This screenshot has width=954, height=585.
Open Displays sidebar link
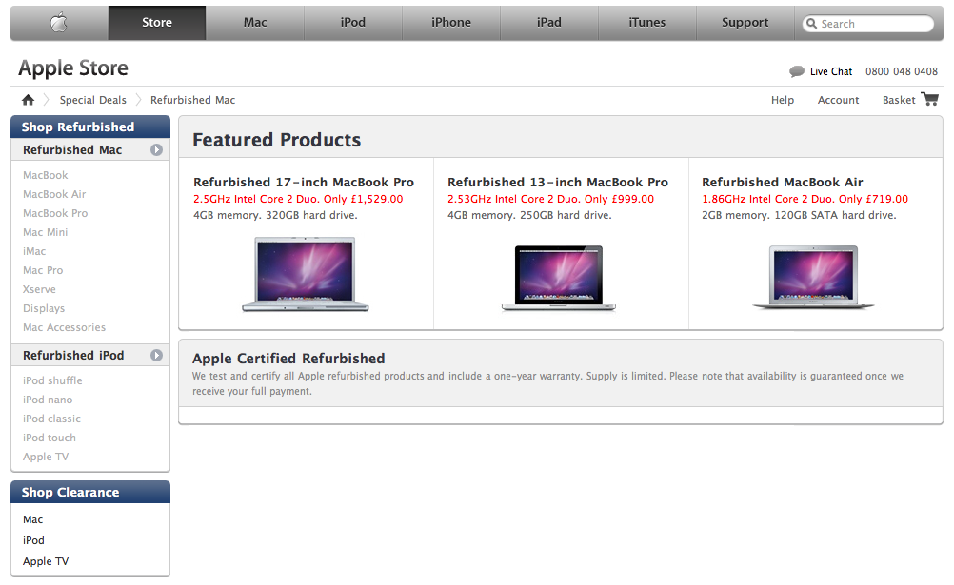coord(43,308)
